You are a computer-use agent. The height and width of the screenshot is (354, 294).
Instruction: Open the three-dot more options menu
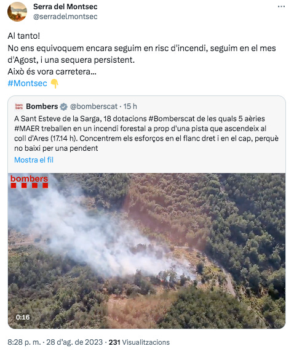(281, 7)
